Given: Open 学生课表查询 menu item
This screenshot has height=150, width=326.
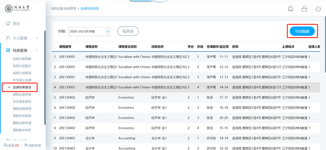Looking at the screenshot, I should (x=22, y=101).
